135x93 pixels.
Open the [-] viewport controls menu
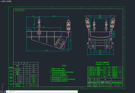click(x=1, y=1)
